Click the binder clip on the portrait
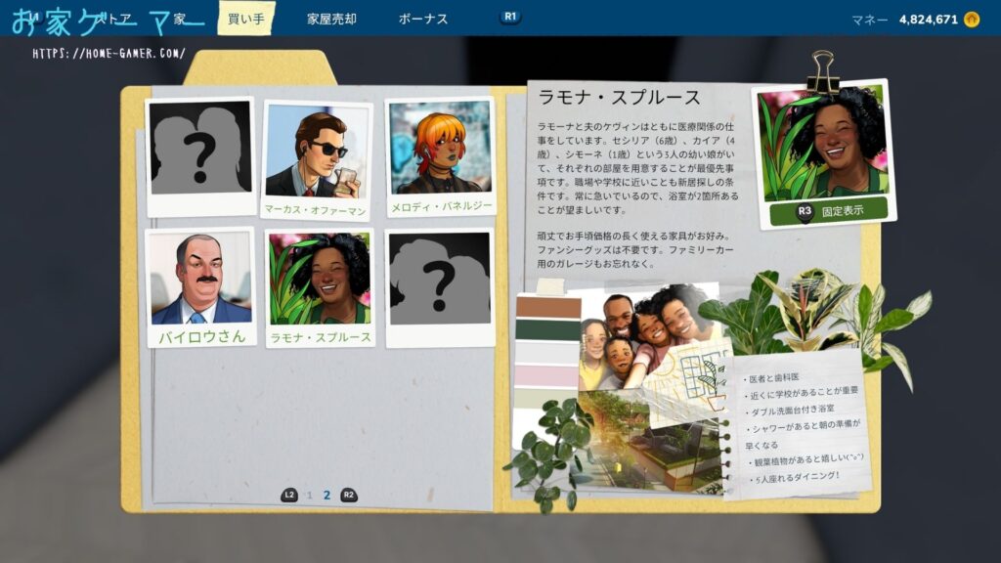 click(x=822, y=72)
